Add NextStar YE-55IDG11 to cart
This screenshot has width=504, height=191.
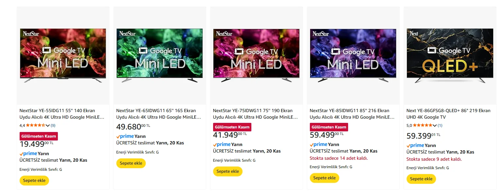[x=34, y=181]
